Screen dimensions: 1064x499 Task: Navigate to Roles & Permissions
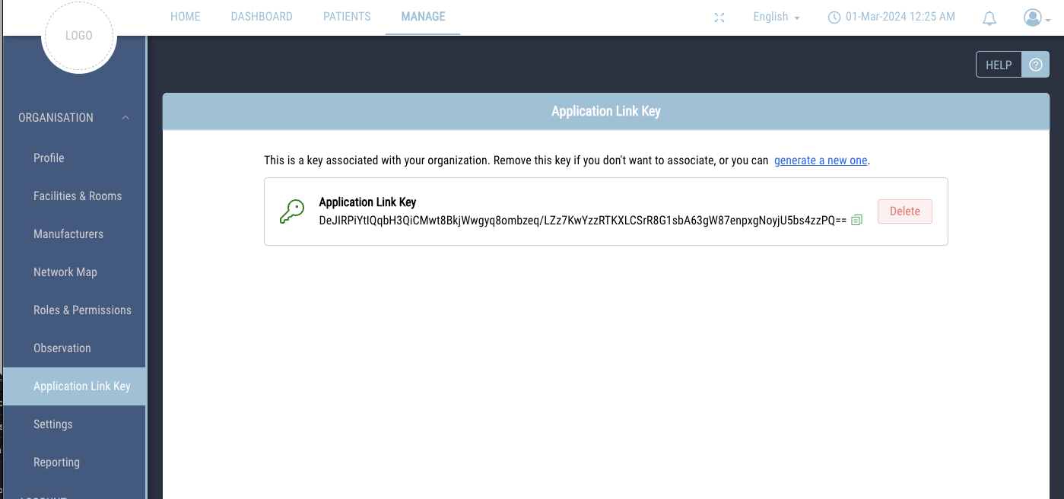(x=82, y=310)
